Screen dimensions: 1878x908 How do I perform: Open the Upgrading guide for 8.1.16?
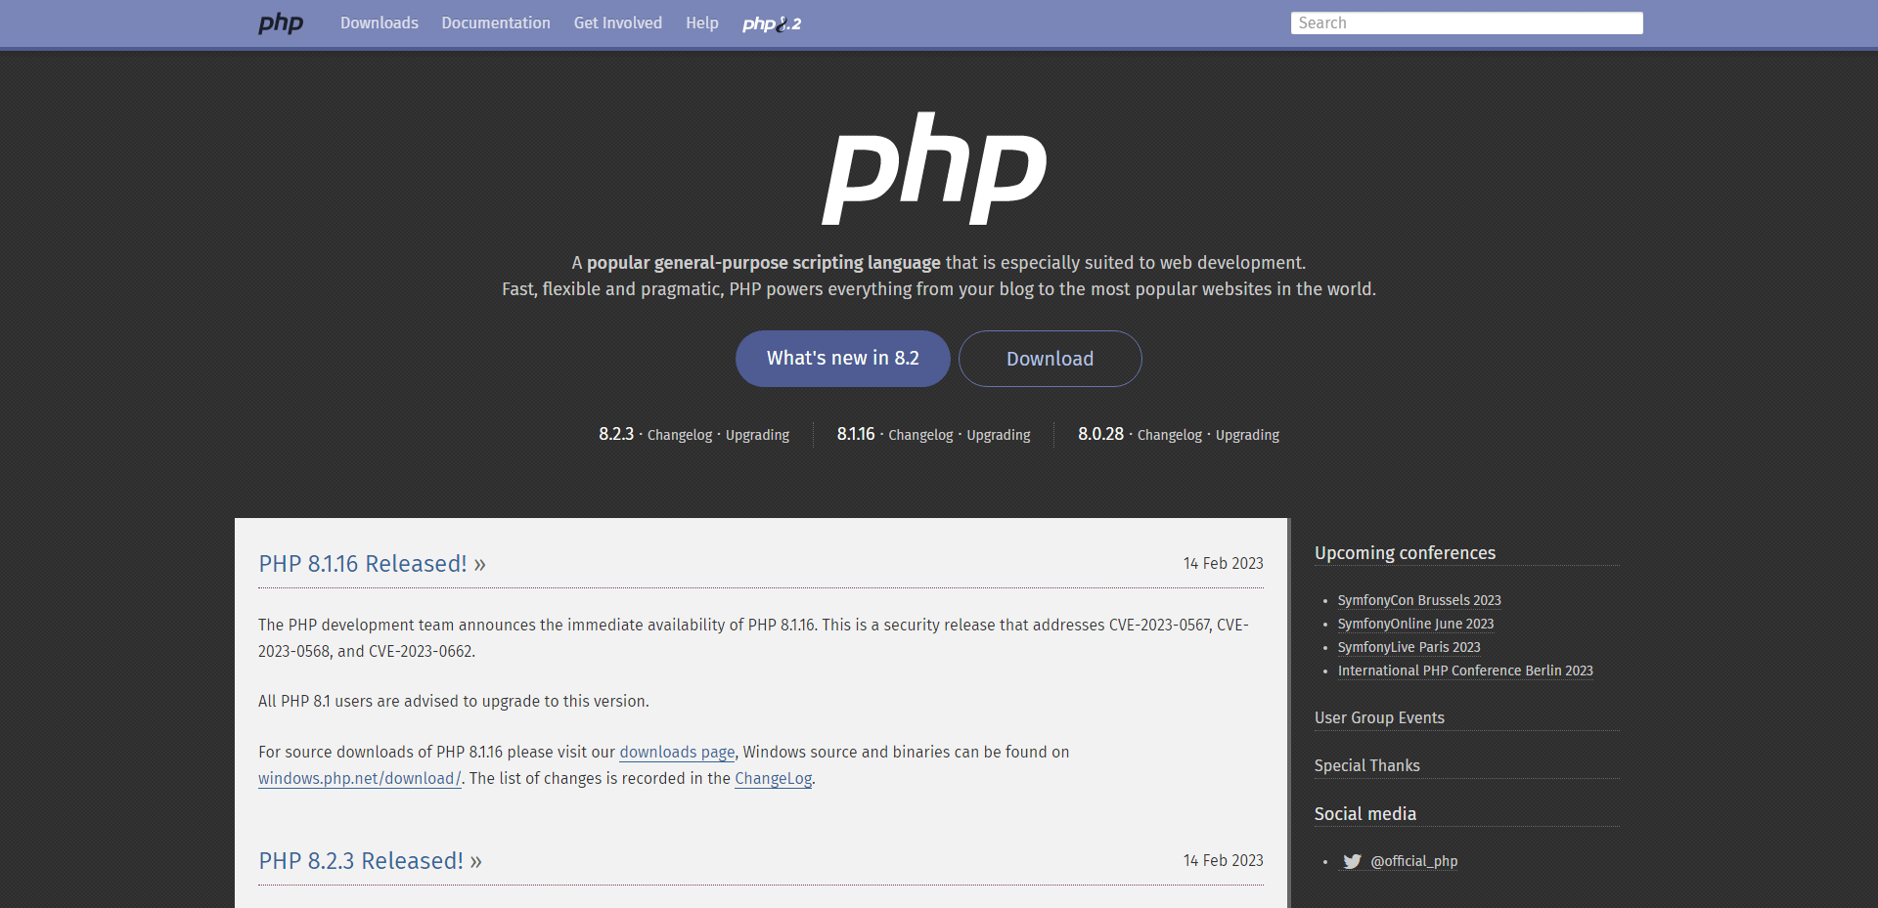click(x=998, y=435)
